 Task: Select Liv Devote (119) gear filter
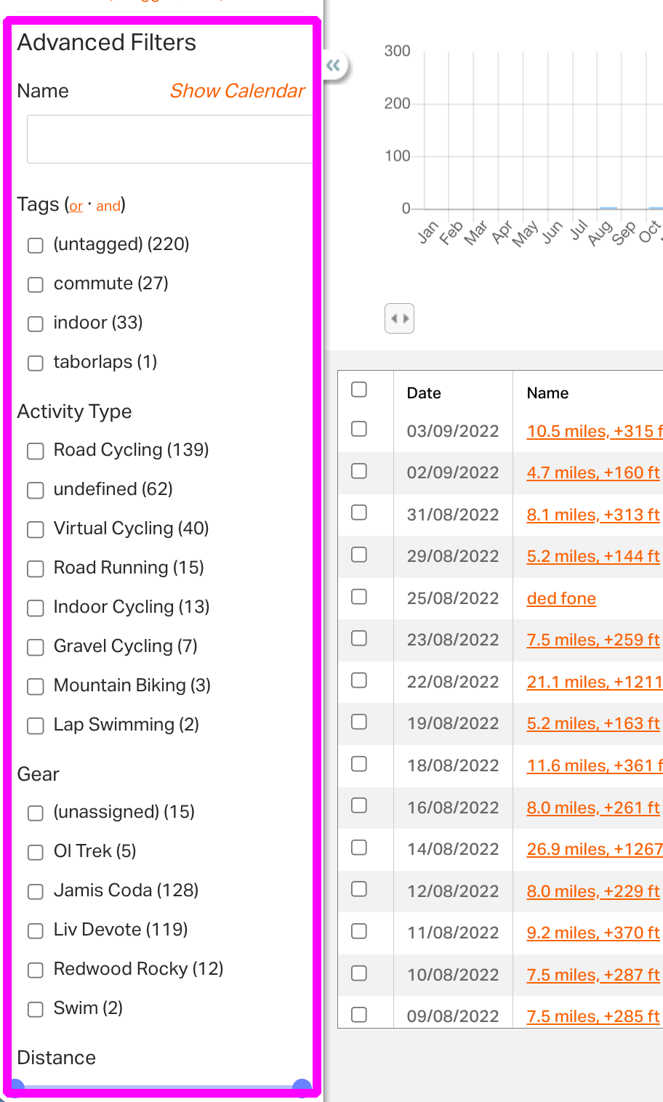[36, 931]
